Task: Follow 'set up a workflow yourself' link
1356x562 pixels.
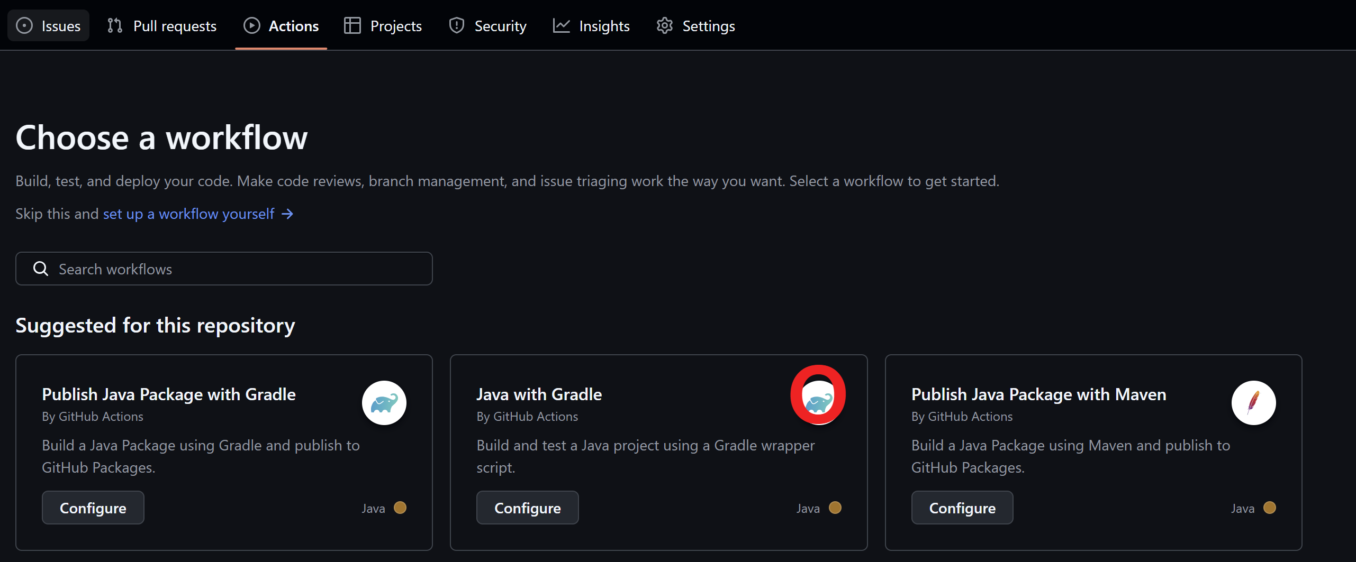Action: click(x=189, y=214)
